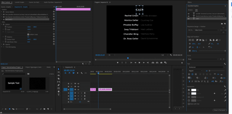Open Source (no clip) tab
Screen dimensions: 232x114
(x=34, y=2)
